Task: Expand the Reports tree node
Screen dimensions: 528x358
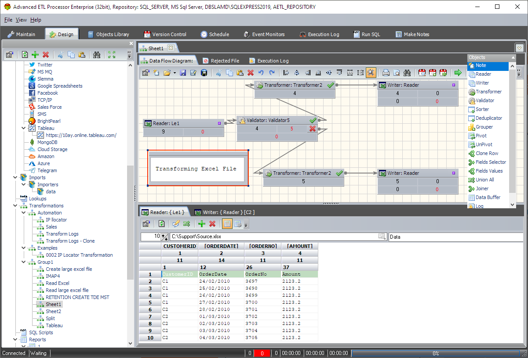Action: pyautogui.click(x=15, y=339)
